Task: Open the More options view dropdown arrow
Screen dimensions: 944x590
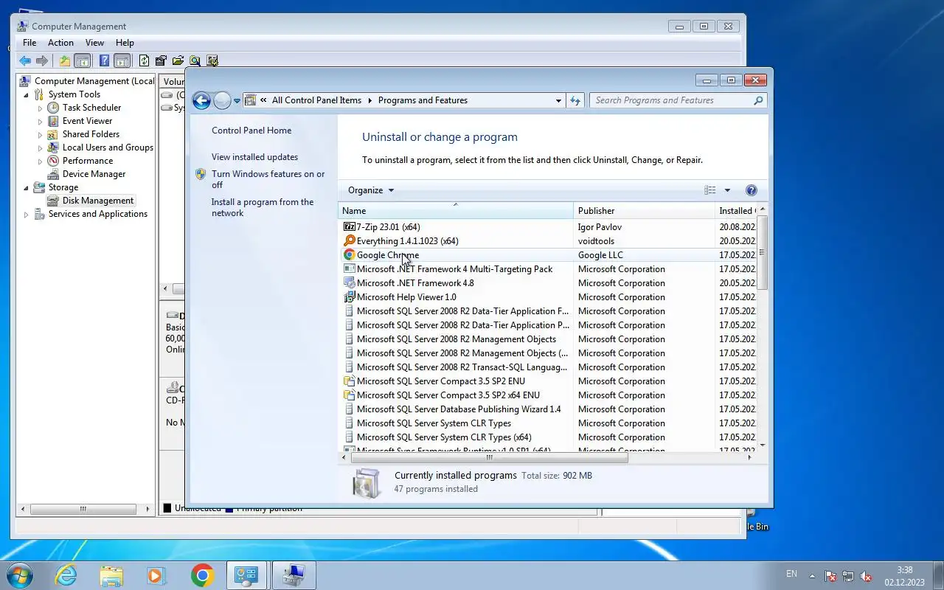Action: pos(727,190)
